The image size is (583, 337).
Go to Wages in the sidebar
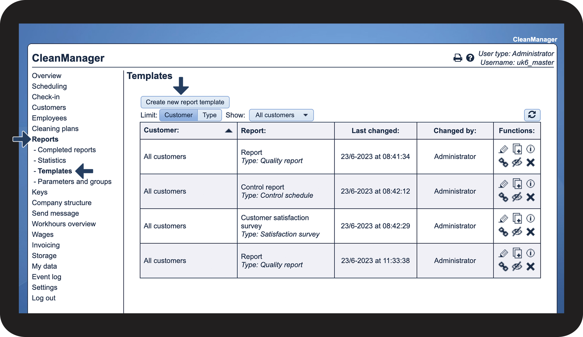[x=43, y=235]
